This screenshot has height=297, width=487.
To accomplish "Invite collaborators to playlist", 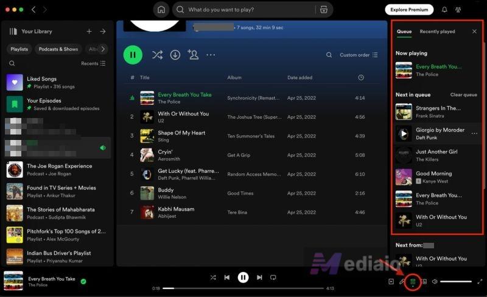I will click(193, 55).
